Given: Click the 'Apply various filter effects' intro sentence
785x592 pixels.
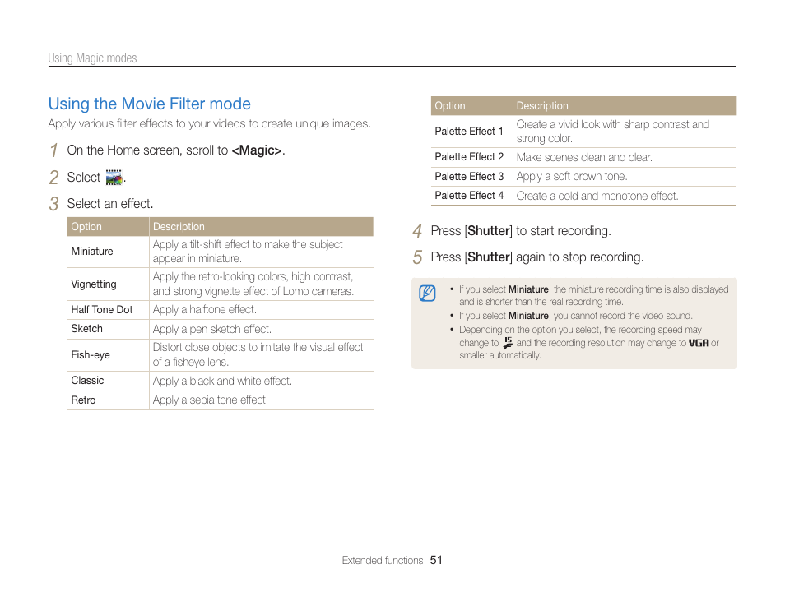Looking at the screenshot, I should (x=209, y=123).
